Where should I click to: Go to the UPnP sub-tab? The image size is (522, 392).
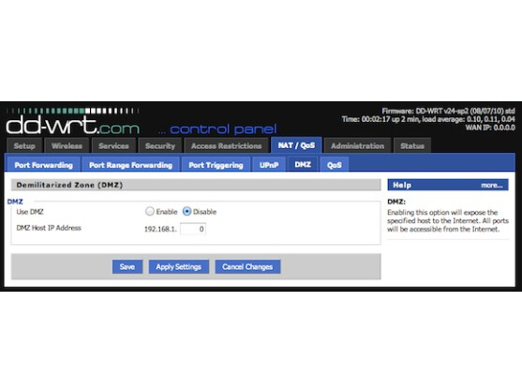[x=269, y=165]
